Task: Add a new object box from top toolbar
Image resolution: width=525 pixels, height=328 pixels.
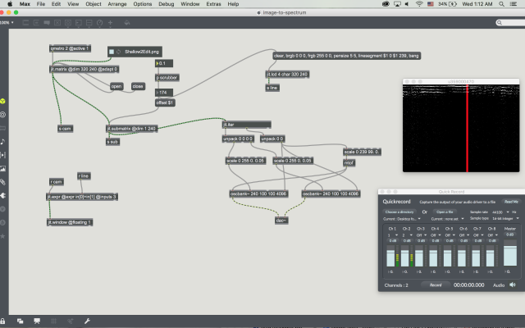Action: [25, 23]
